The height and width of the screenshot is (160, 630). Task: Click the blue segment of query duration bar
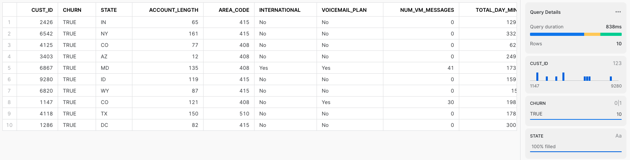point(557,34)
